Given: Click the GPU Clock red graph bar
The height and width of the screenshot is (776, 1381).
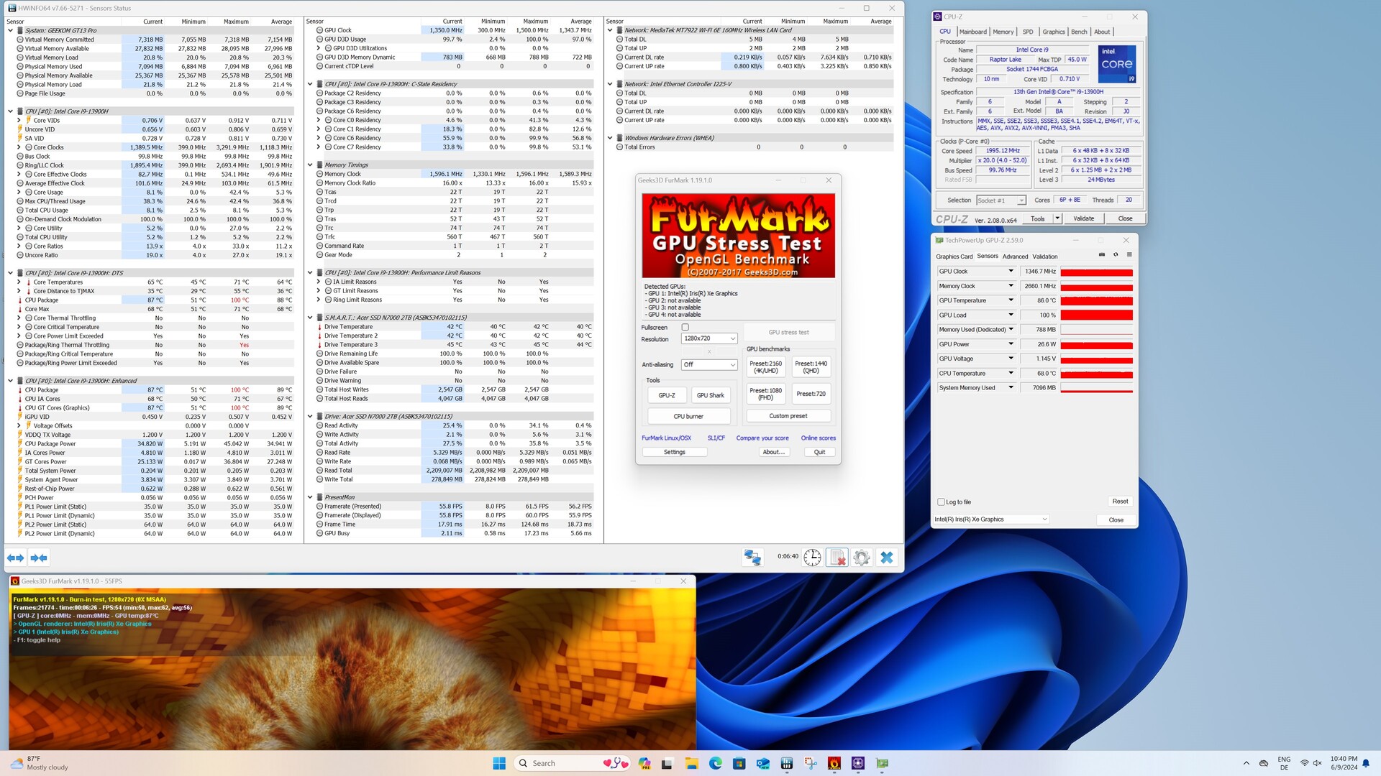Looking at the screenshot, I should tap(1096, 272).
